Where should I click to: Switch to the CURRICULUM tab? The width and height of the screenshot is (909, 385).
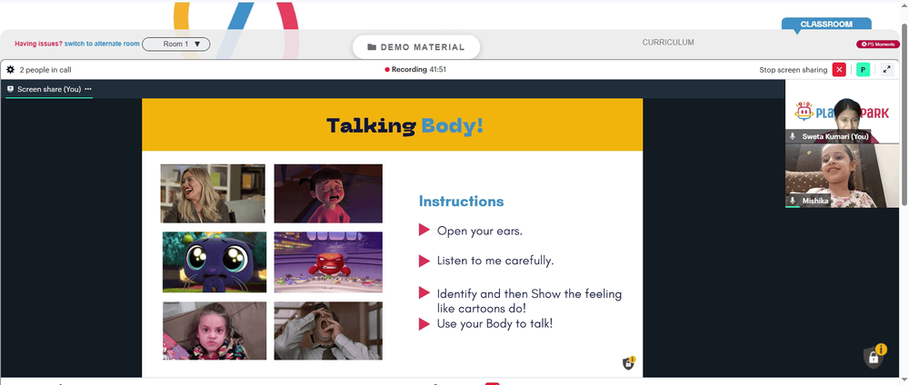(668, 43)
